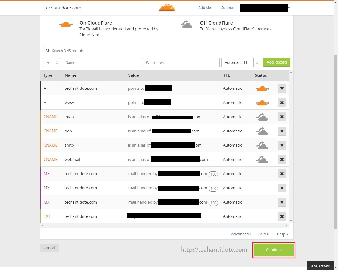The height and width of the screenshot is (270, 338).
Task: Click the page vertical scrollbar
Action: 336,142
